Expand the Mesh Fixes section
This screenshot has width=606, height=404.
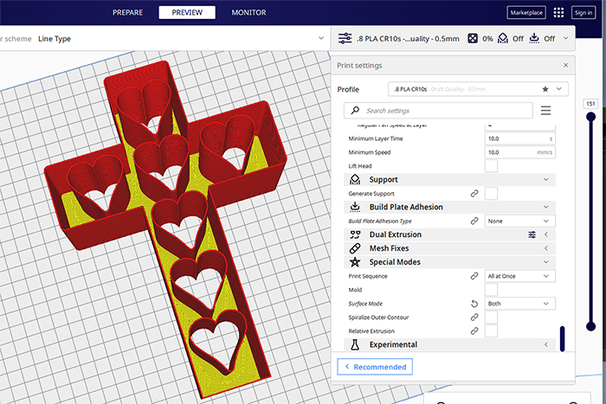coord(546,248)
